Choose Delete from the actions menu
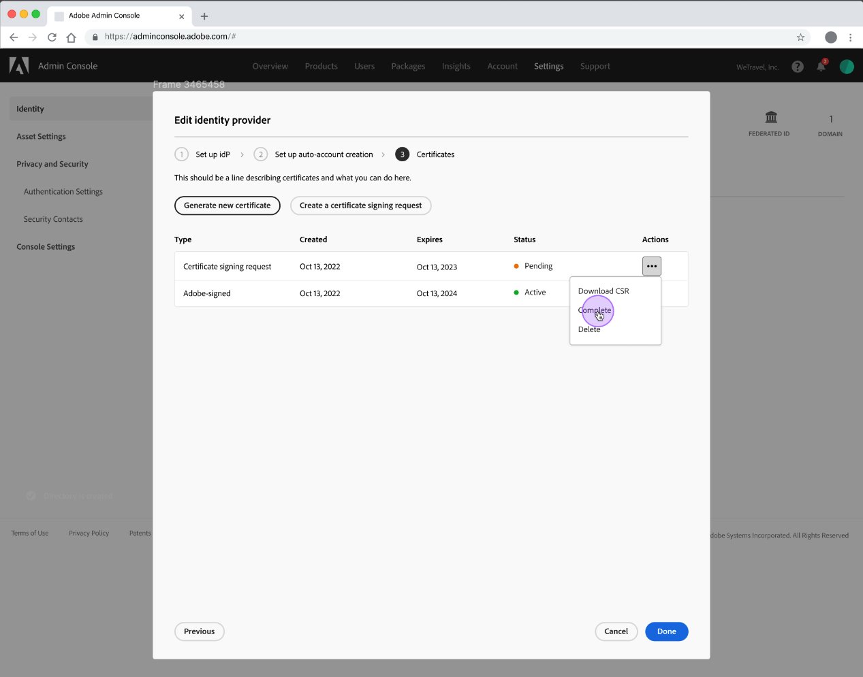The height and width of the screenshot is (677, 863). point(589,329)
